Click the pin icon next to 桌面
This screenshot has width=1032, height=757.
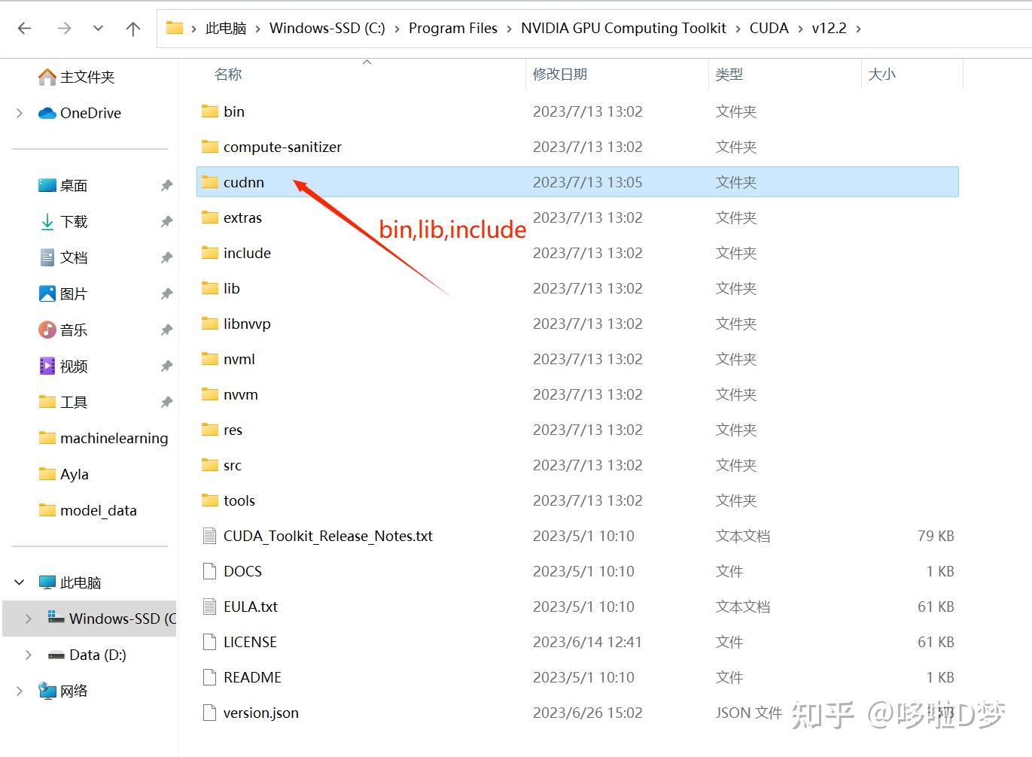point(166,185)
